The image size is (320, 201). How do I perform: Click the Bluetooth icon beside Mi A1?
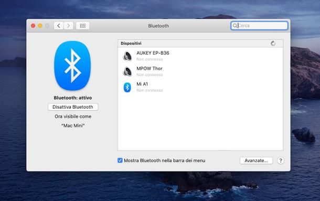point(127,88)
